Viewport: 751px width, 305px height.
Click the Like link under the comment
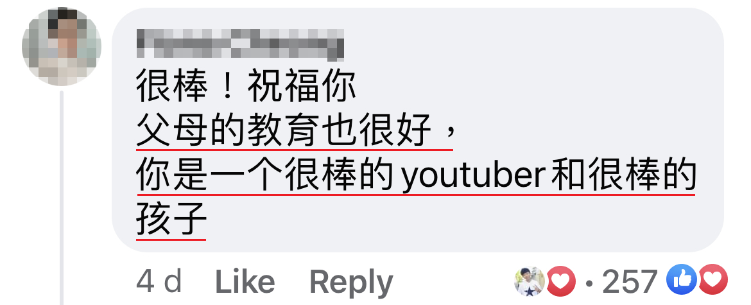coord(245,281)
